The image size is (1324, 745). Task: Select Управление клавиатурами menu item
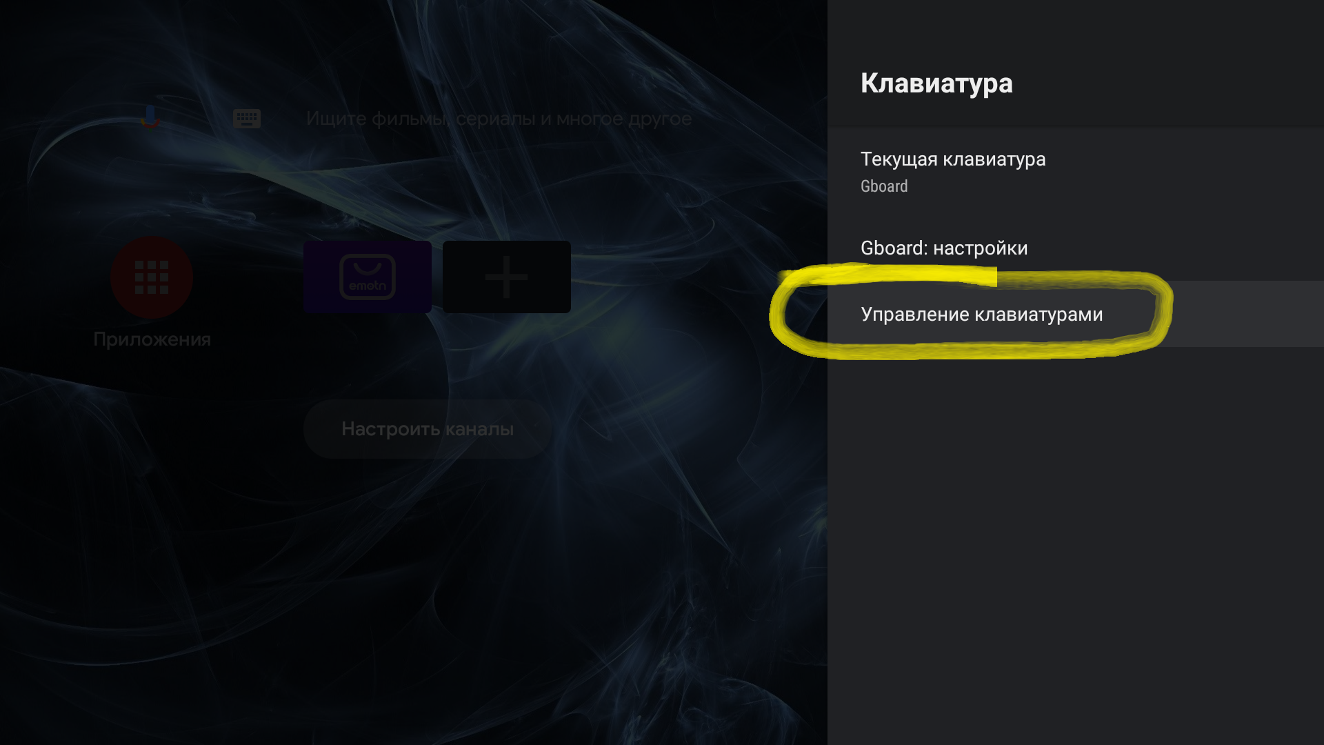click(x=1076, y=314)
